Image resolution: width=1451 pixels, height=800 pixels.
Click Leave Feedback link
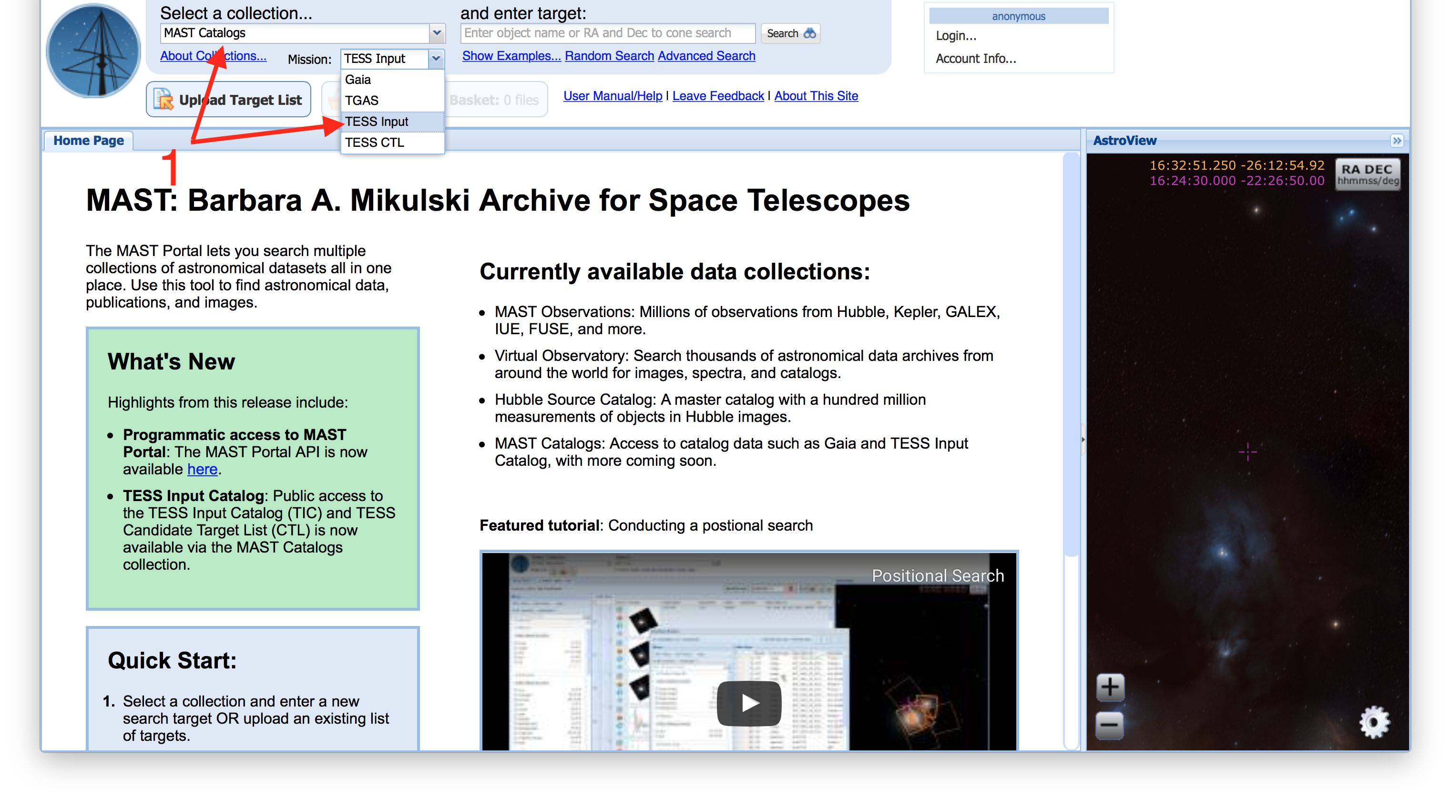[718, 96]
